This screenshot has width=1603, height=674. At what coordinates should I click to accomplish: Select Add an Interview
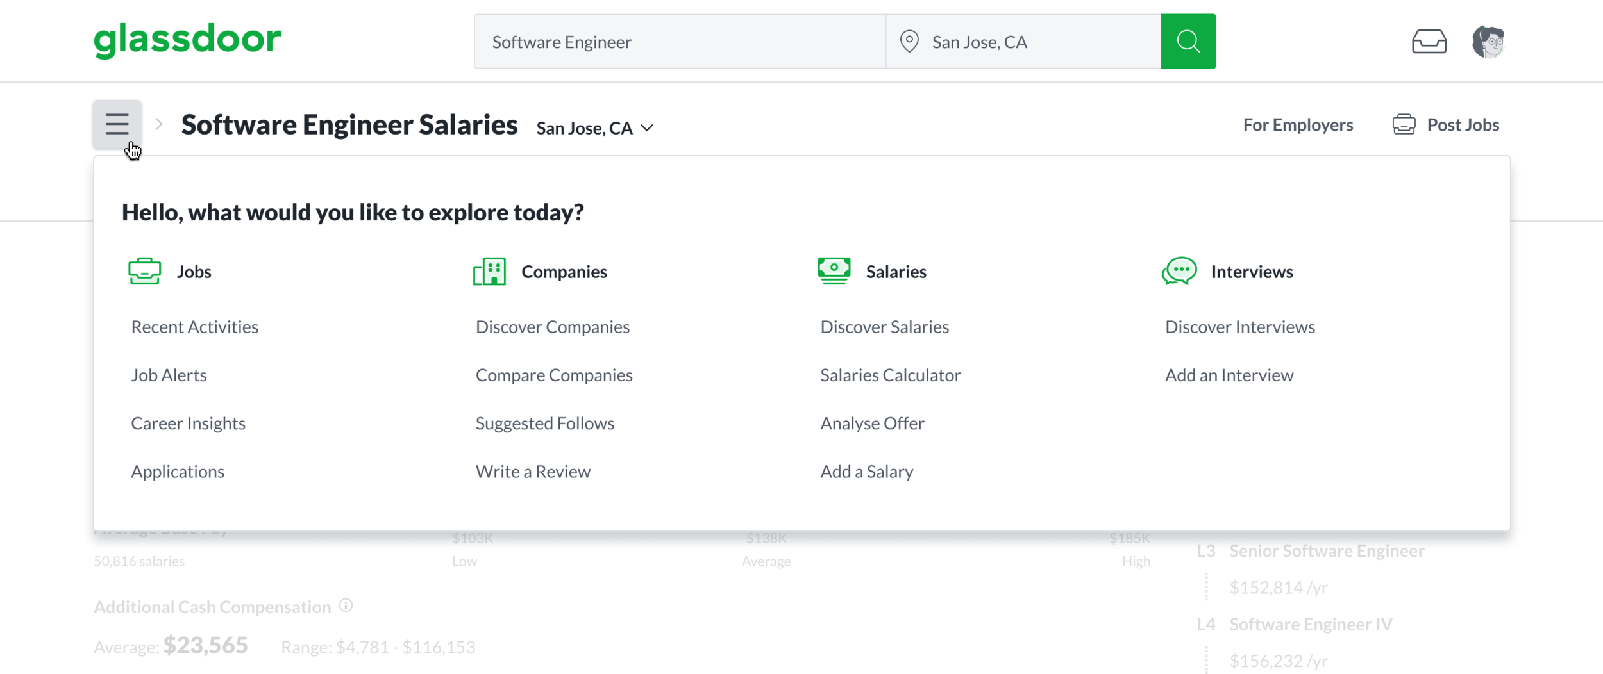pos(1229,375)
